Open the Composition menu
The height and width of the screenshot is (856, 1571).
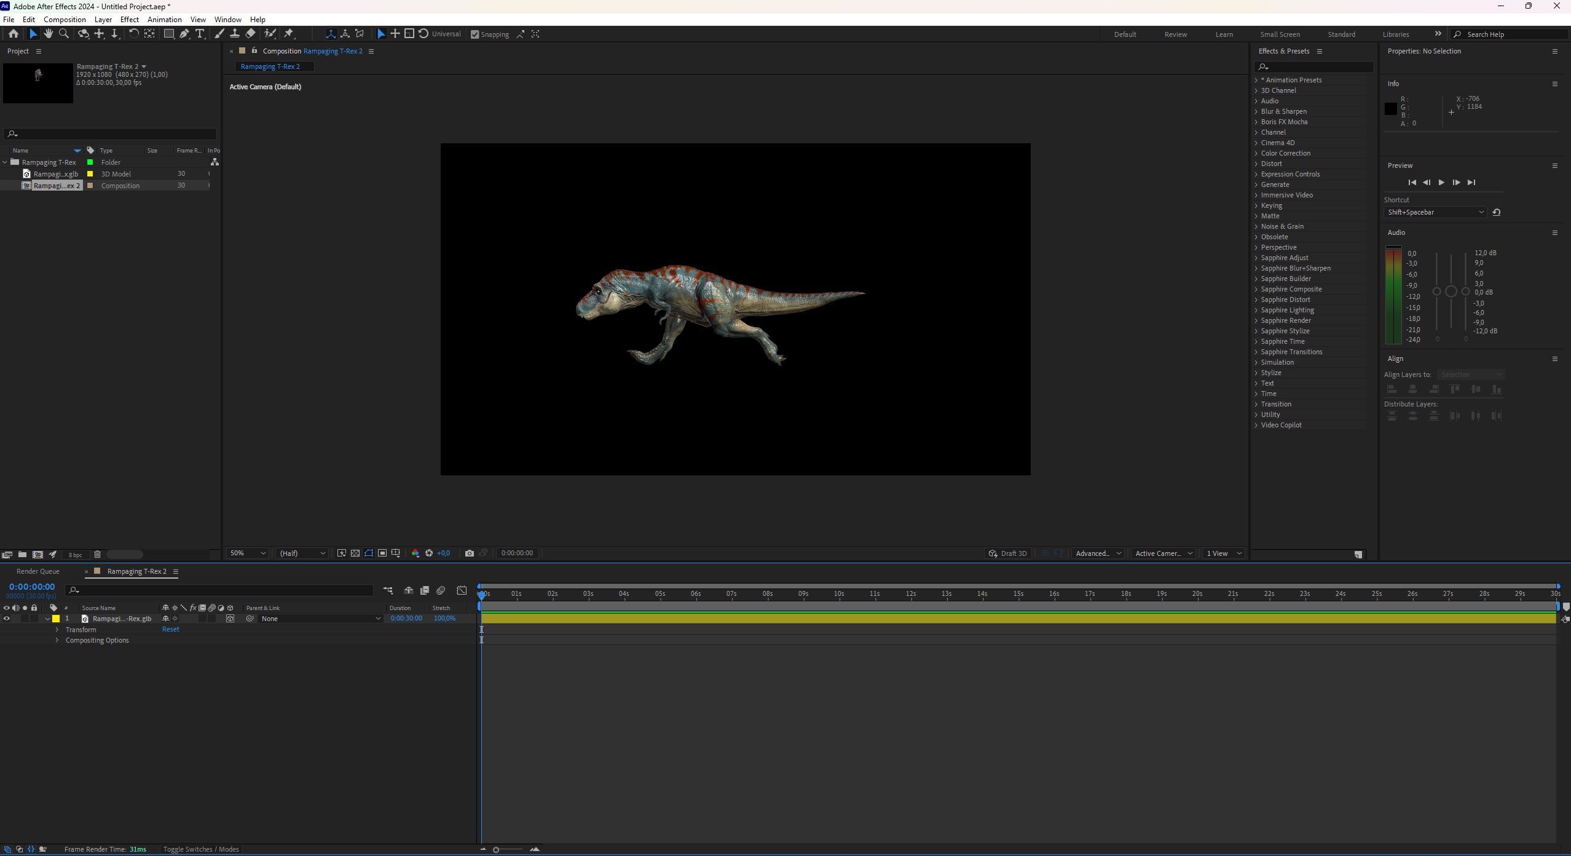65,19
